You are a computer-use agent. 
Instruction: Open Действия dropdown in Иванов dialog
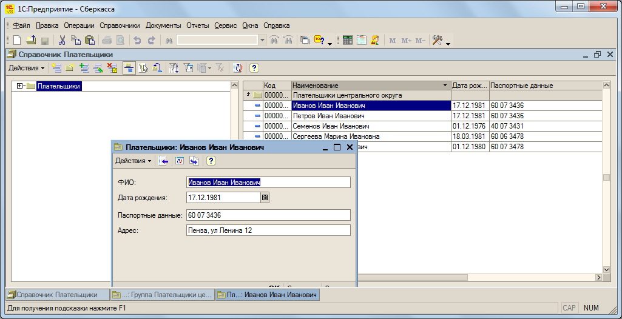134,161
